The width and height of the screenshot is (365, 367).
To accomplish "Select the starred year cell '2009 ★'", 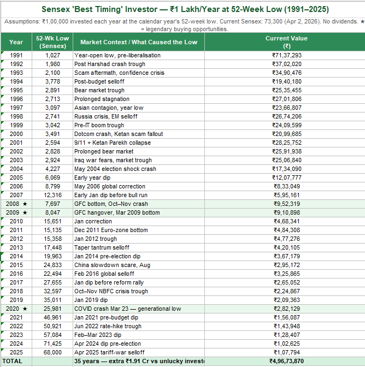I will coord(16,212).
